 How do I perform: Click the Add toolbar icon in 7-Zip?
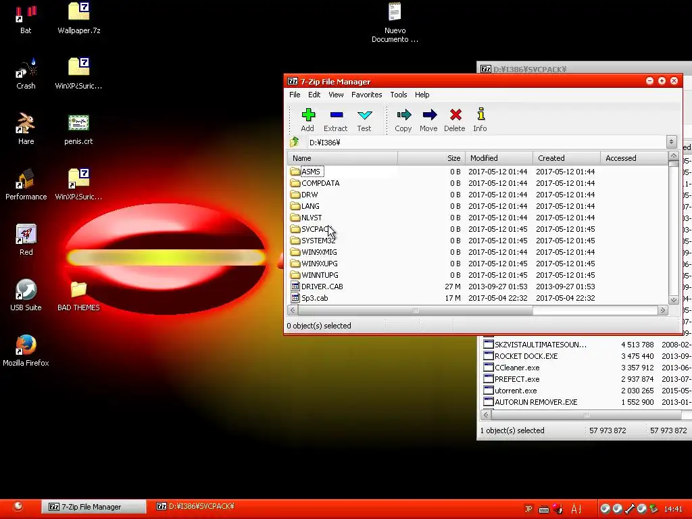[308, 120]
